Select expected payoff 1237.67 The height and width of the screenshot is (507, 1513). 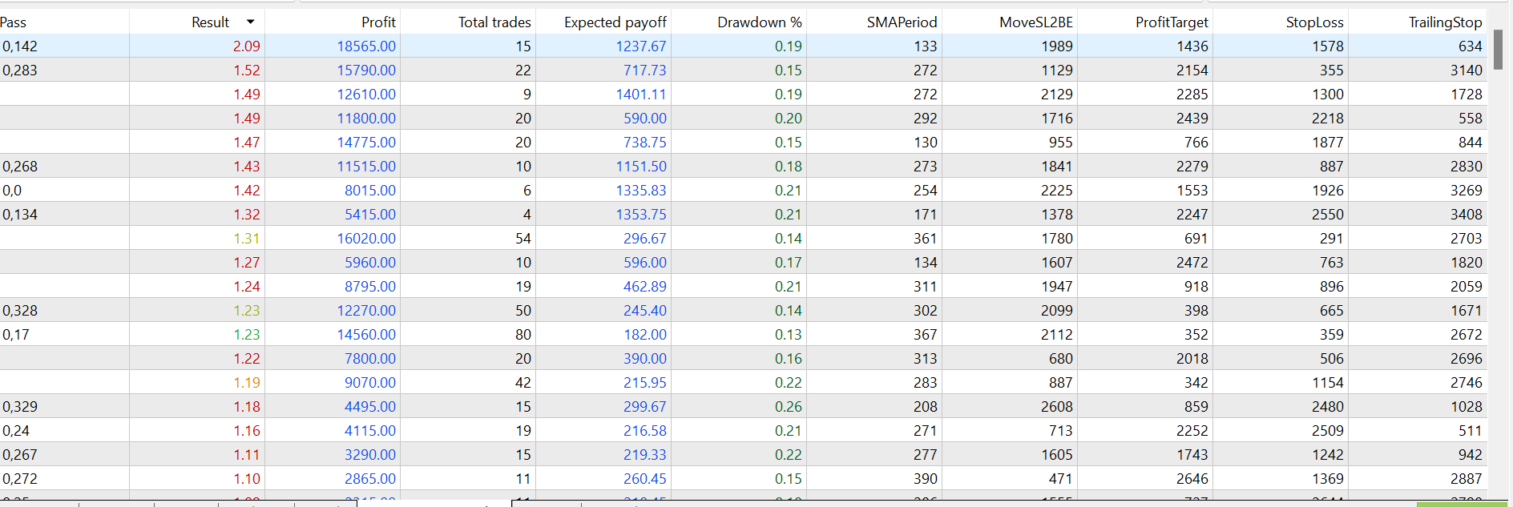pos(640,46)
